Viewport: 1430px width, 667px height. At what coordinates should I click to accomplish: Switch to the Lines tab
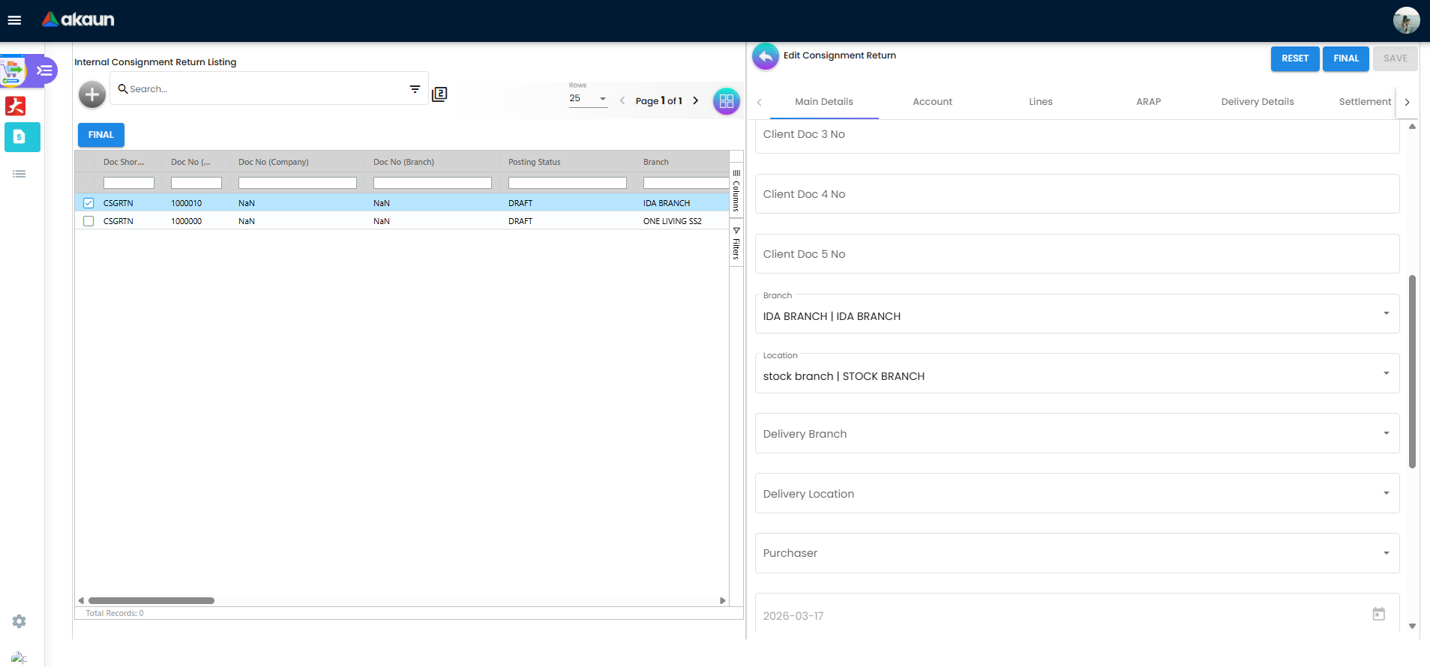(x=1040, y=102)
